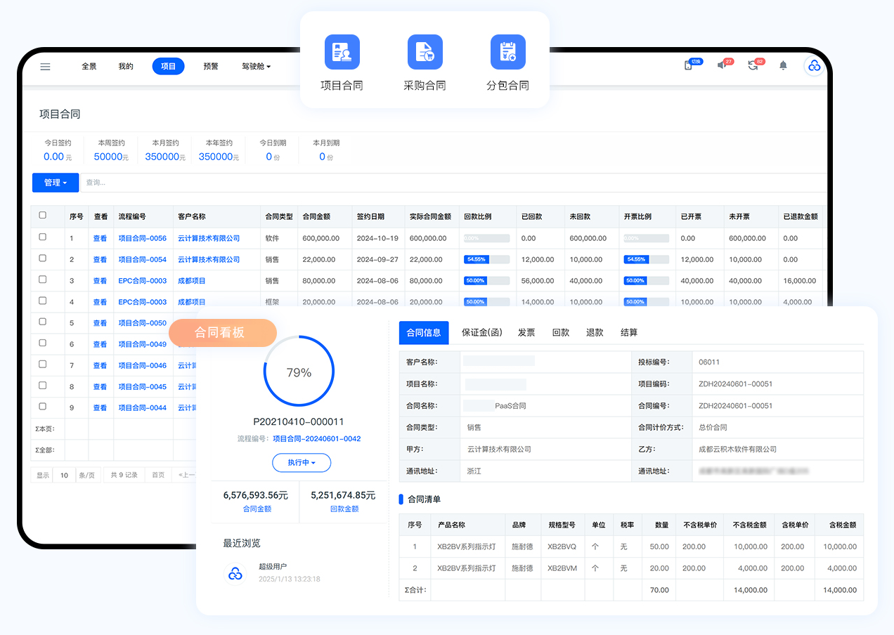Switch to the 保证金(函) tab
894x635 pixels.
tap(483, 333)
